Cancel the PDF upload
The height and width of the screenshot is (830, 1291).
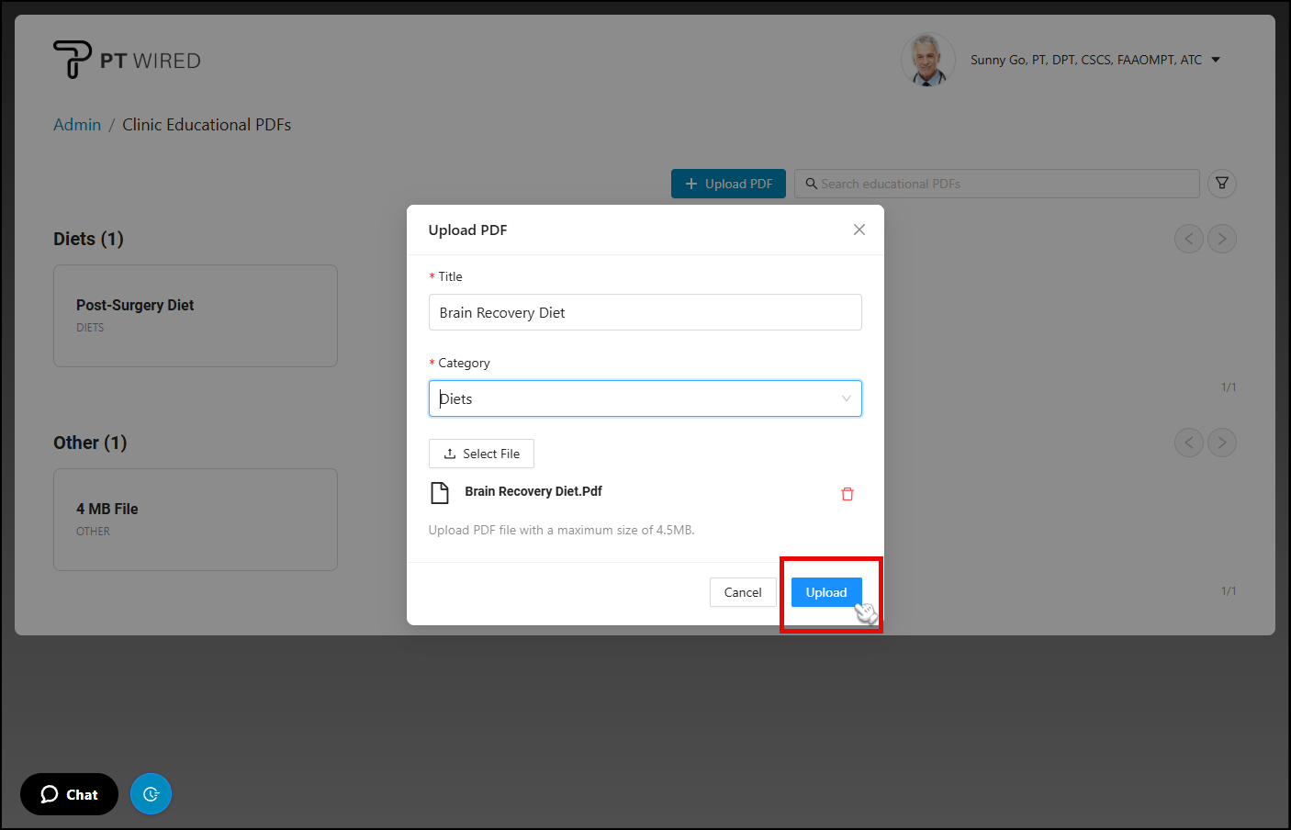pyautogui.click(x=742, y=592)
